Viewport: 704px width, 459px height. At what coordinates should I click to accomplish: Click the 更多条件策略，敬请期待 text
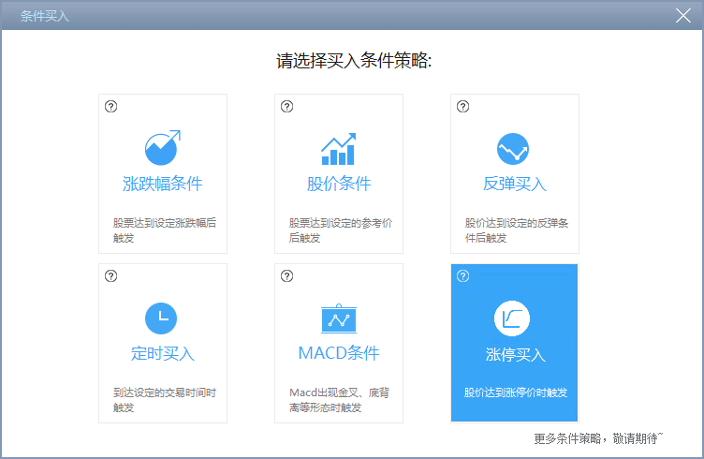(x=597, y=437)
